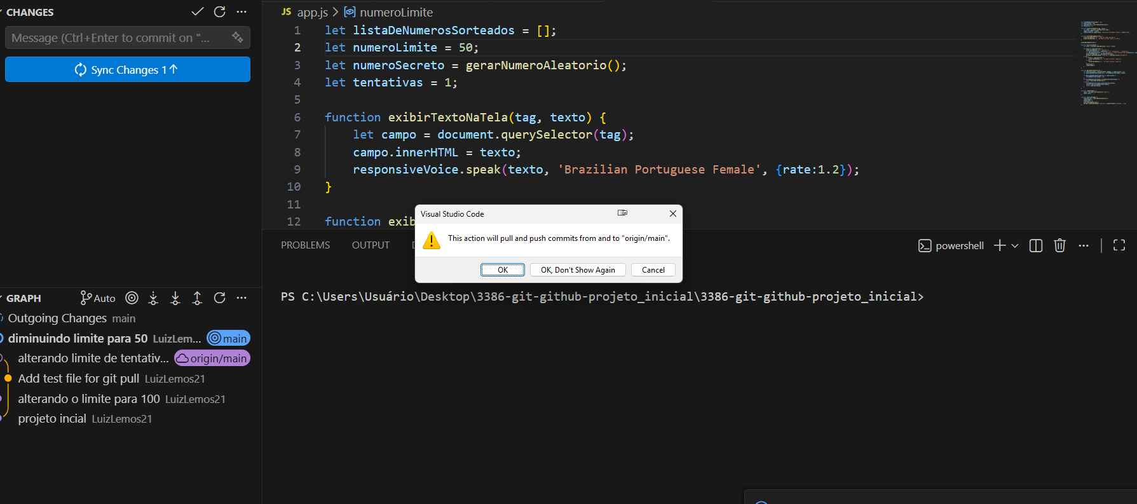Click the commit checkmark icon in Changes header
This screenshot has height=504, width=1137.
[x=198, y=11]
